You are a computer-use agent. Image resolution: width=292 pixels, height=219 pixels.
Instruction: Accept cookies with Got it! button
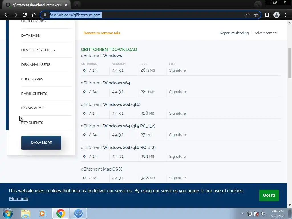coord(269,195)
